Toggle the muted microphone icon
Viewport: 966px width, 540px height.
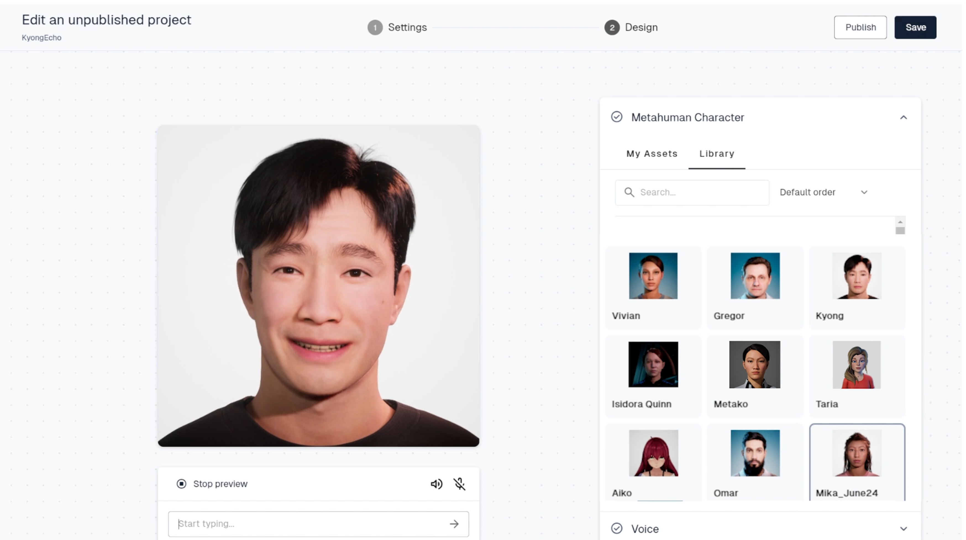459,484
